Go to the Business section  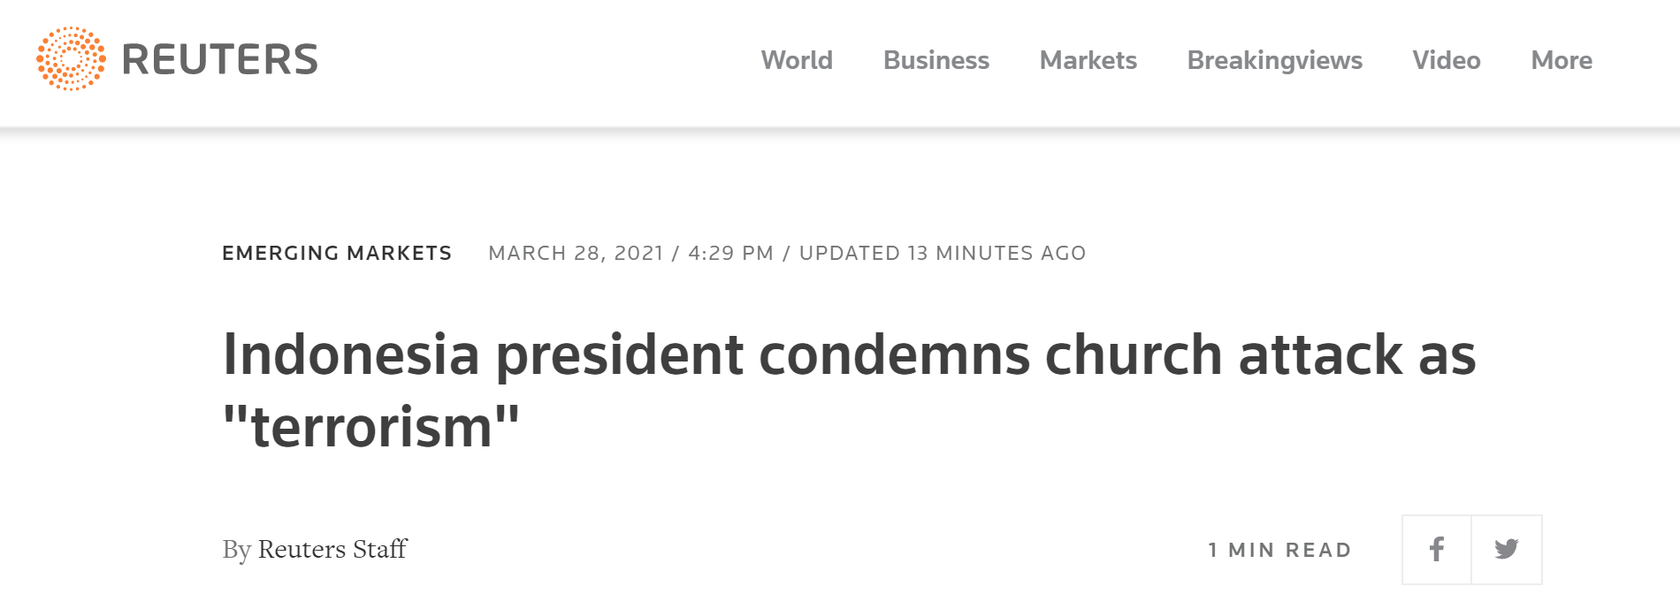tap(935, 60)
